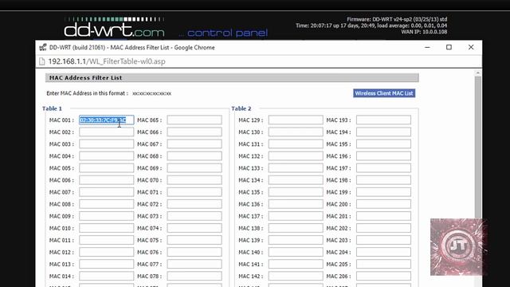Click the MAC 197 input field
Screen dimensions: 510x287
pyautogui.click(x=383, y=168)
